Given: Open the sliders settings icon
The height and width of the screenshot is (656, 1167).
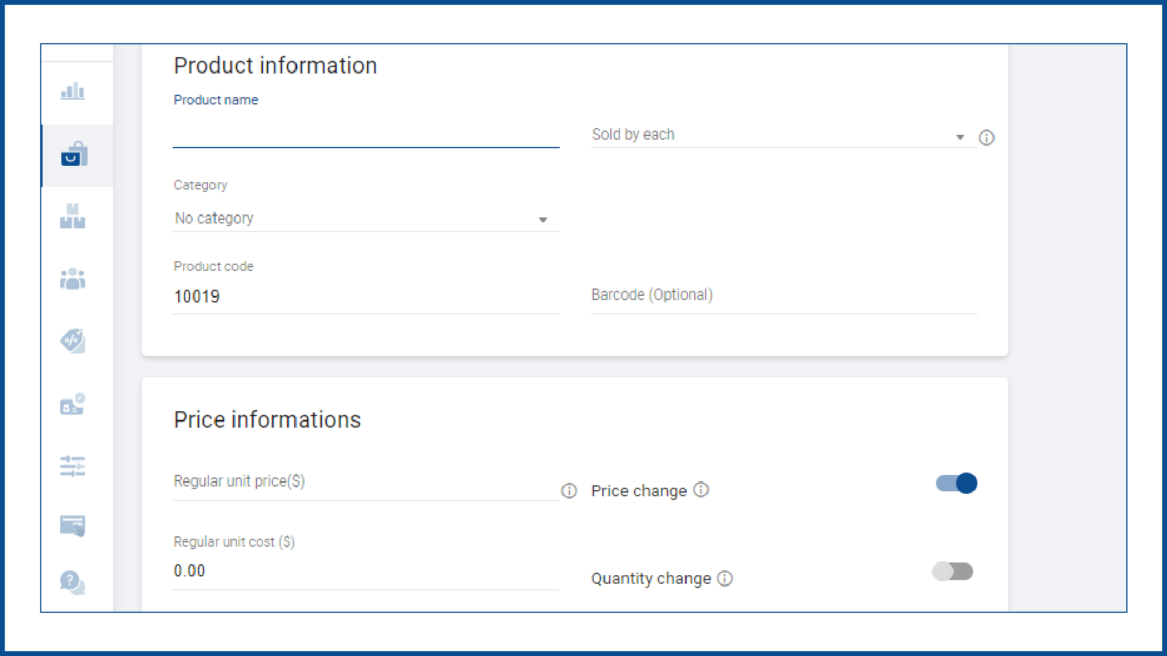Looking at the screenshot, I should pyautogui.click(x=73, y=466).
